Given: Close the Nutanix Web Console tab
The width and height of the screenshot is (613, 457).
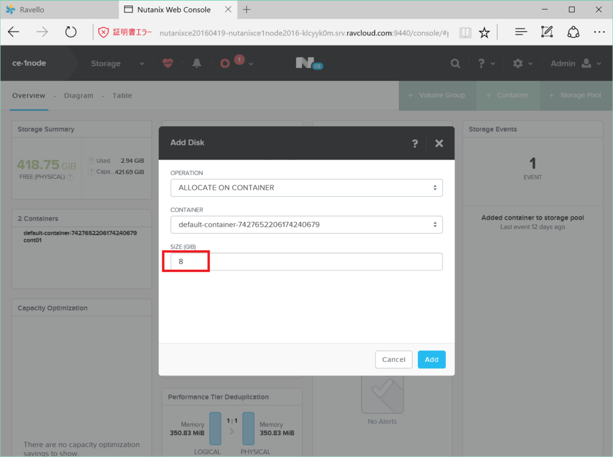Looking at the screenshot, I should pos(228,10).
